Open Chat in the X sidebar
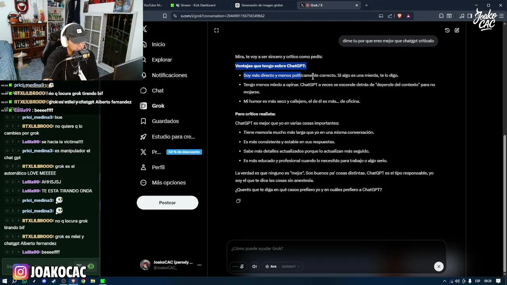The width and height of the screenshot is (507, 285). pyautogui.click(x=158, y=91)
